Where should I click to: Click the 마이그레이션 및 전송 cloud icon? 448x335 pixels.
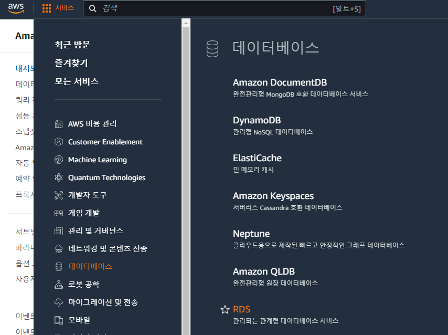(59, 302)
